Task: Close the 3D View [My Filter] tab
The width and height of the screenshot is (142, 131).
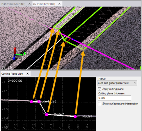Action: [60, 4]
